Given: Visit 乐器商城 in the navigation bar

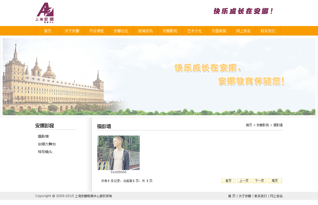Looking at the screenshot, I should [219, 31].
